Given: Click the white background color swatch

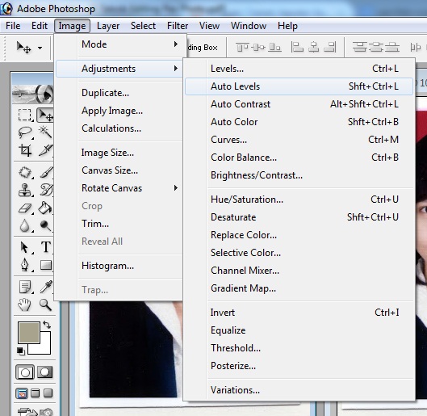Looking at the screenshot, I should tap(44, 347).
